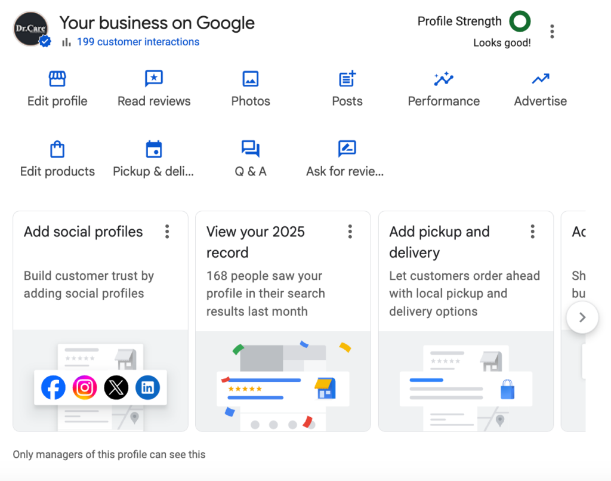Open the Q & A chat icon

pyautogui.click(x=251, y=149)
